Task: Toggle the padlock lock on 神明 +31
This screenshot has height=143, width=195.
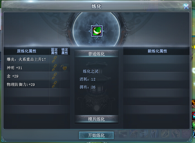Action: (x=64, y=67)
